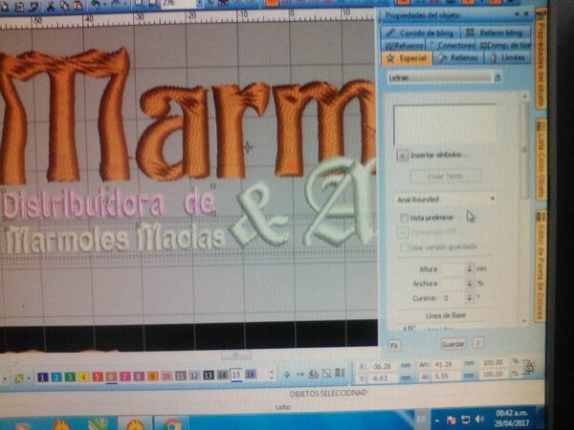The width and height of the screenshot is (574, 430).
Task: Select color swatch 12
Action: [194, 376]
